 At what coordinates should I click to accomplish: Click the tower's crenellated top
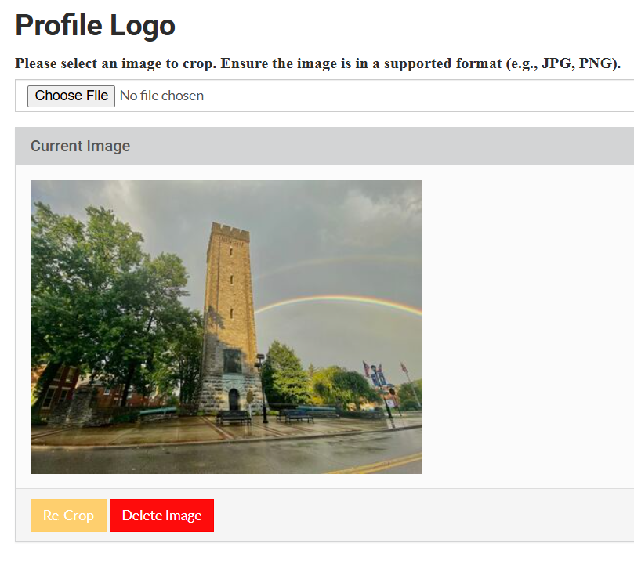click(x=229, y=231)
